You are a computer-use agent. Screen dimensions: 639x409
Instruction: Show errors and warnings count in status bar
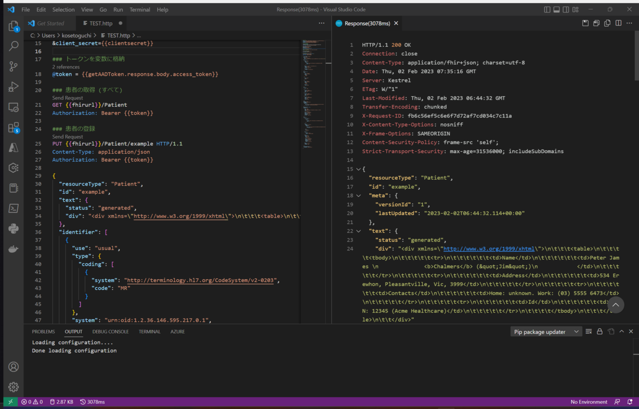[32, 402]
